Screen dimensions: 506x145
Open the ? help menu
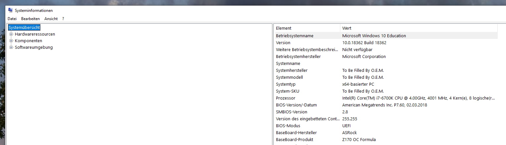click(63, 19)
